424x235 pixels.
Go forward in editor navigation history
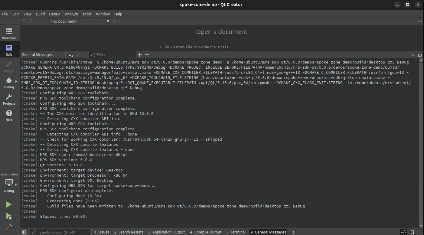point(31,21)
